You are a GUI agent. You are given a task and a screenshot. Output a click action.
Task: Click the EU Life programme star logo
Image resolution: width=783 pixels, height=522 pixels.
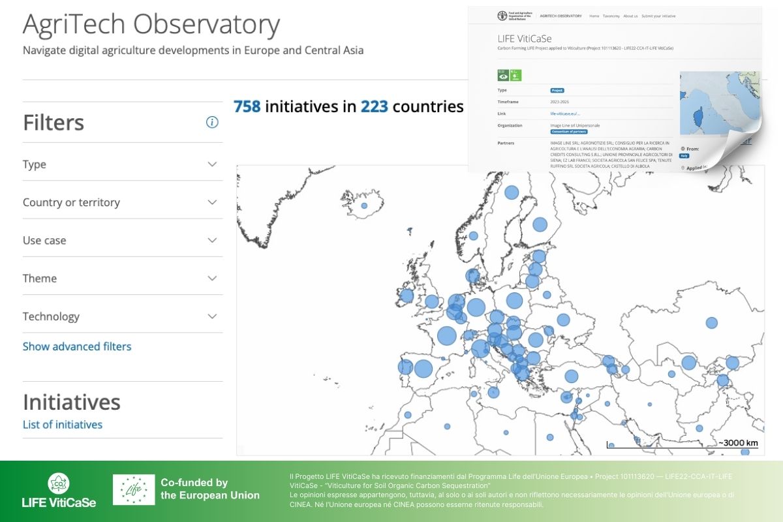click(134, 490)
